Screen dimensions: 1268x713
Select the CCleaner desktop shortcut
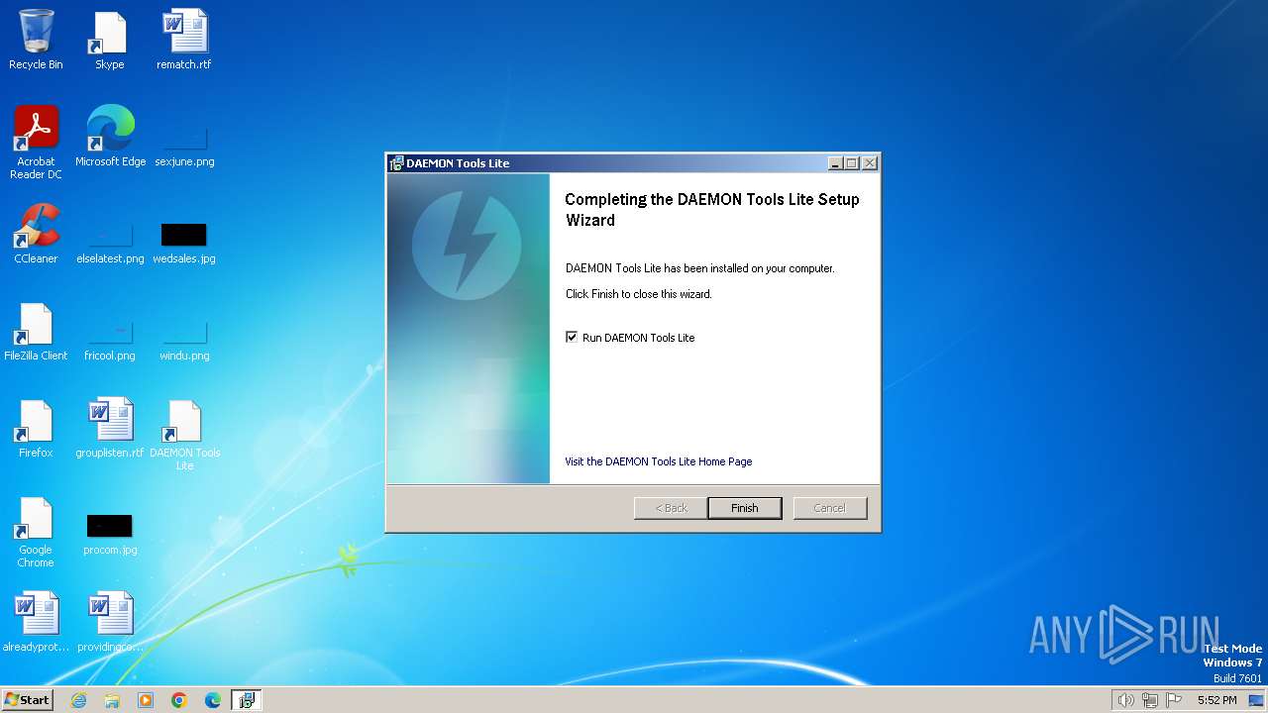(36, 235)
